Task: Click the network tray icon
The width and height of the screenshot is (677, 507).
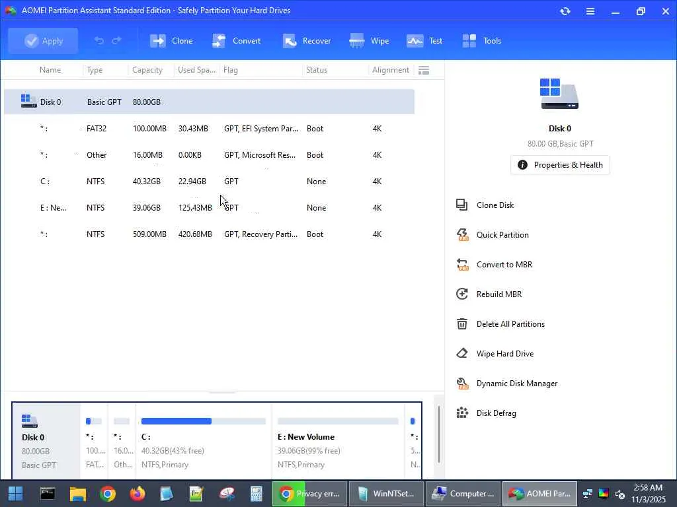Action: pyautogui.click(x=588, y=494)
